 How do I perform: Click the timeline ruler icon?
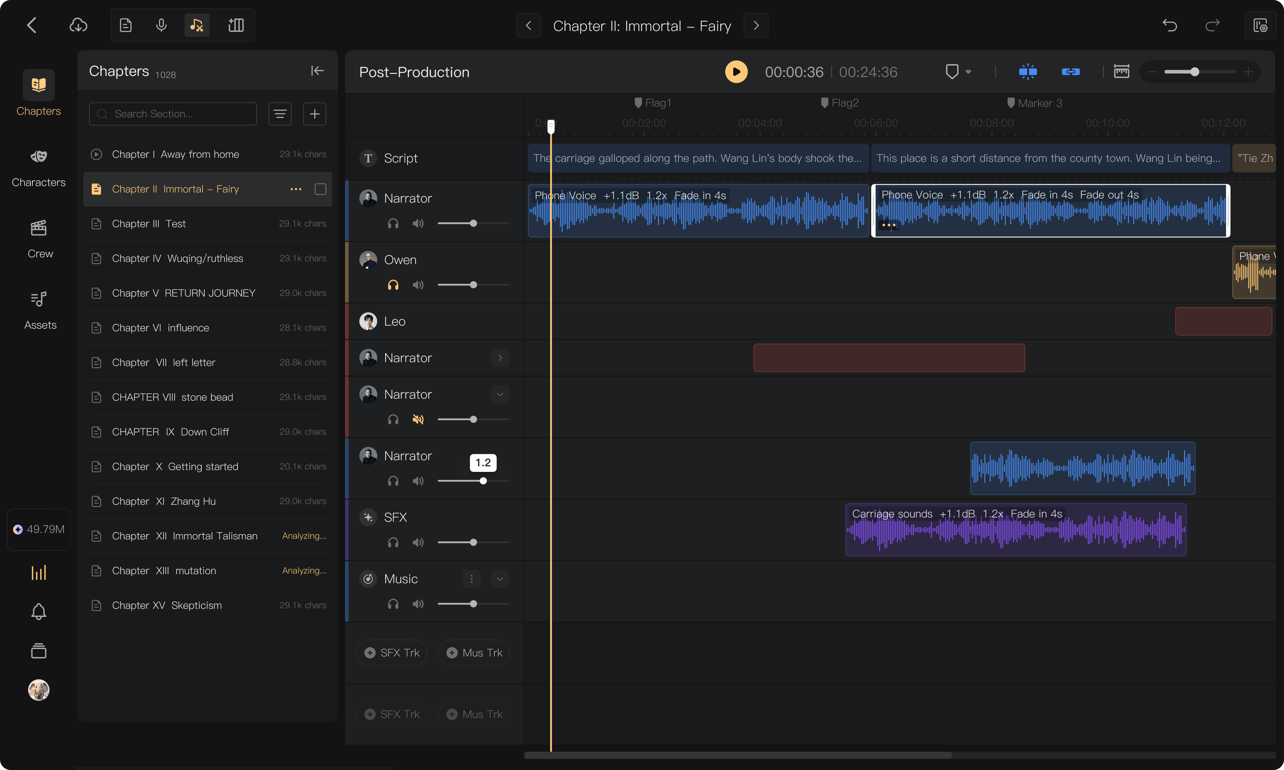(x=1121, y=72)
